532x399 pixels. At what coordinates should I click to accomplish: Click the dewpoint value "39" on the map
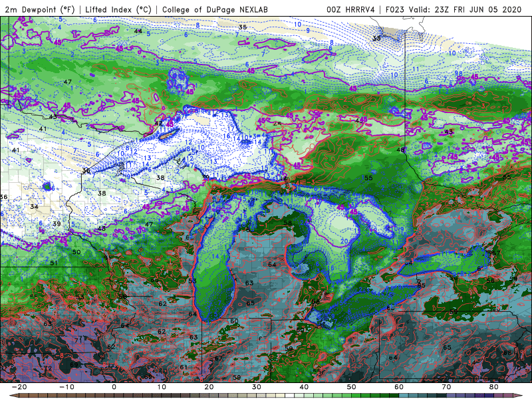(57, 223)
